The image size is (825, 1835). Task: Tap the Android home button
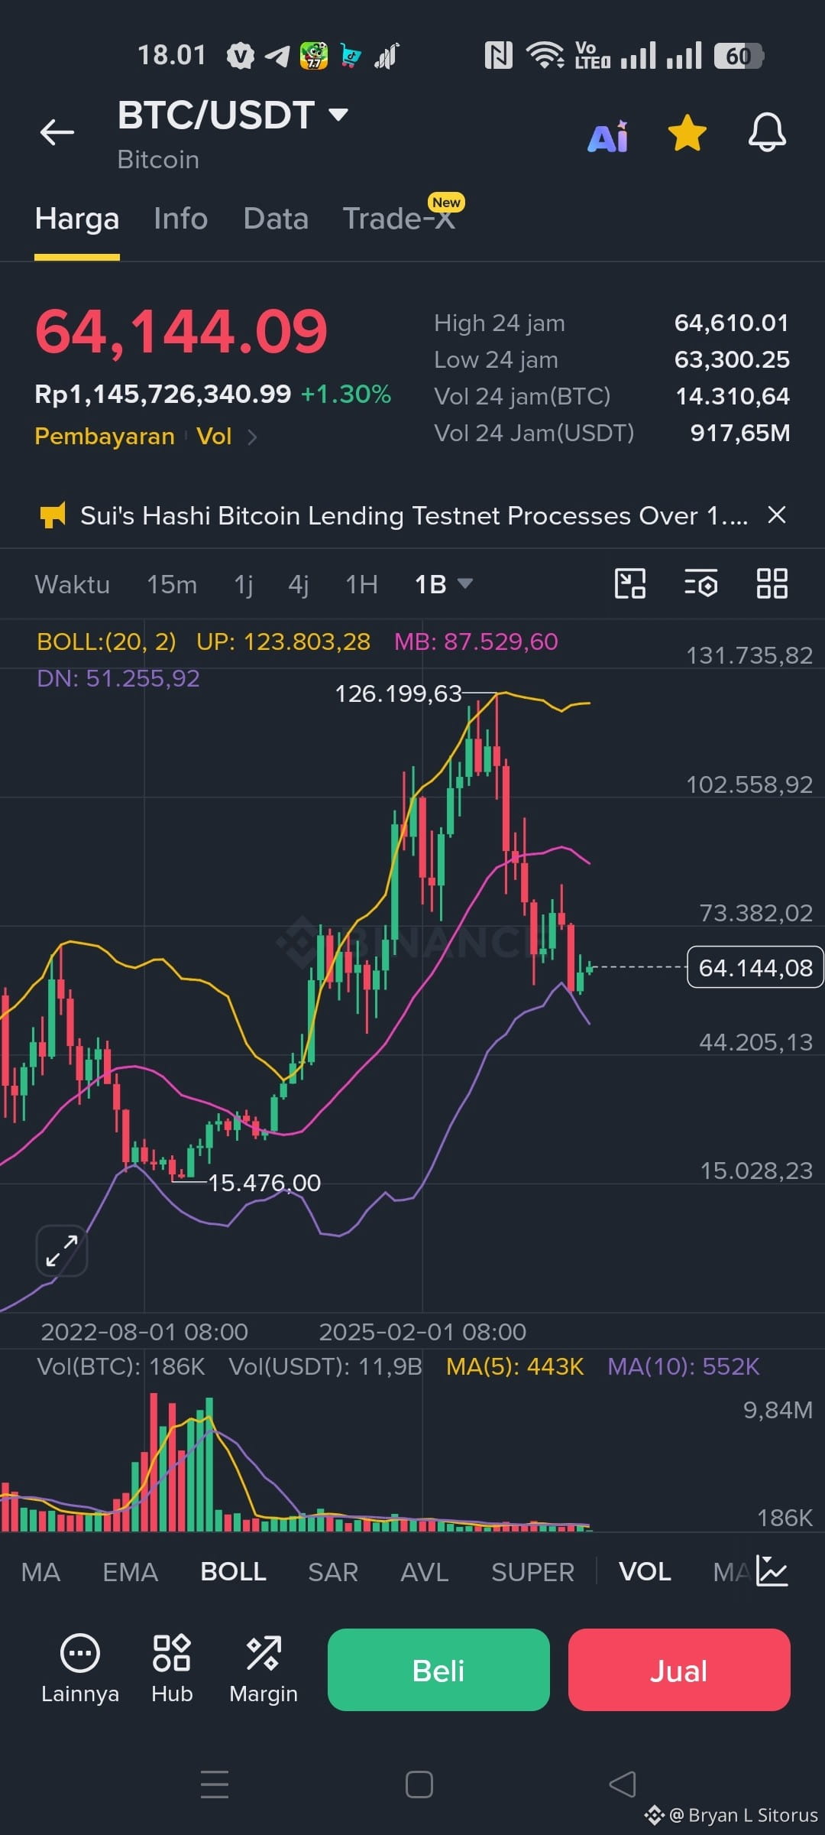tap(419, 1784)
